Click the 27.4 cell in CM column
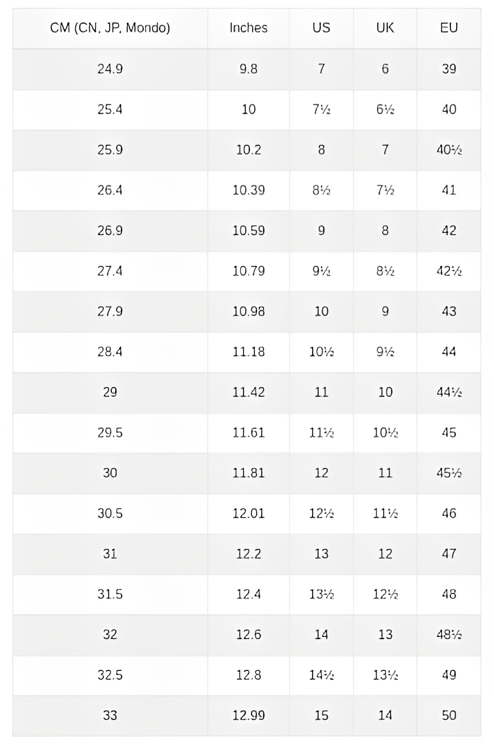Screen dimensions: 494x749 tap(110, 271)
